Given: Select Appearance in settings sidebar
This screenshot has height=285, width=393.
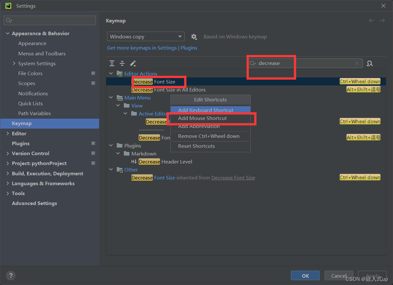Looking at the screenshot, I should (x=32, y=43).
